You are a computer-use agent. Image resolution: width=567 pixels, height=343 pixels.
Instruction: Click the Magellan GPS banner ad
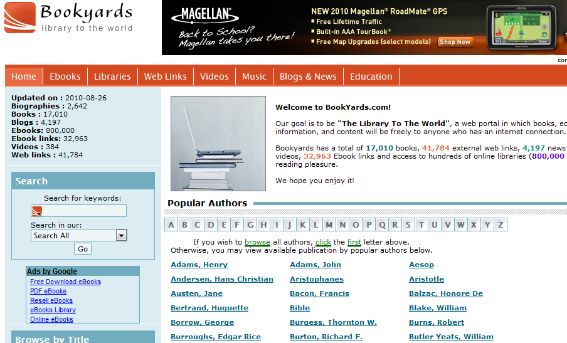[x=364, y=28]
